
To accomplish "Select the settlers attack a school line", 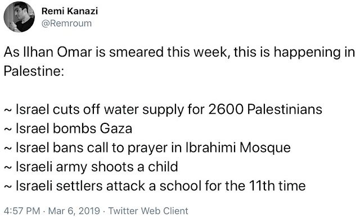I will (155, 186).
